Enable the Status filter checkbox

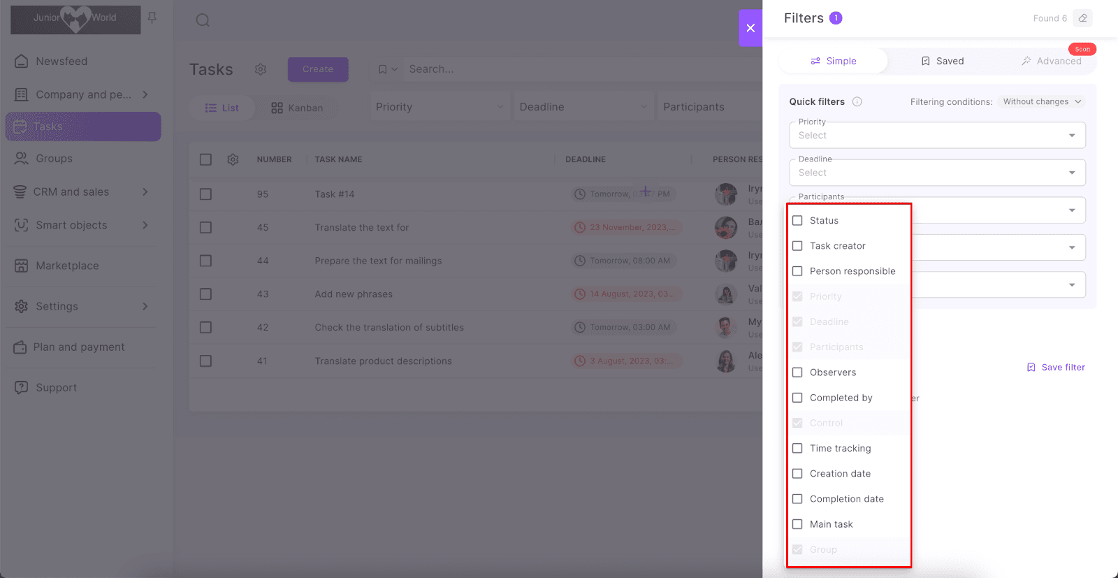coord(797,221)
